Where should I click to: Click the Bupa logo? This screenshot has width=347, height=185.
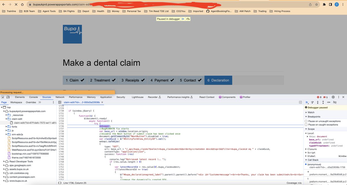(73, 34)
